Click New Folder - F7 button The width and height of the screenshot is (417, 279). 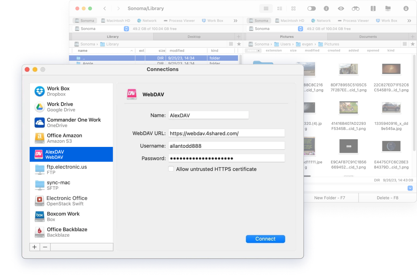tap(330, 198)
